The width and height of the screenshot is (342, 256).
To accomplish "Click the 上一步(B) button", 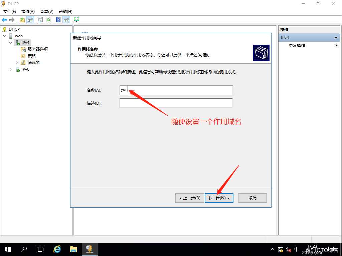I will (x=190, y=198).
